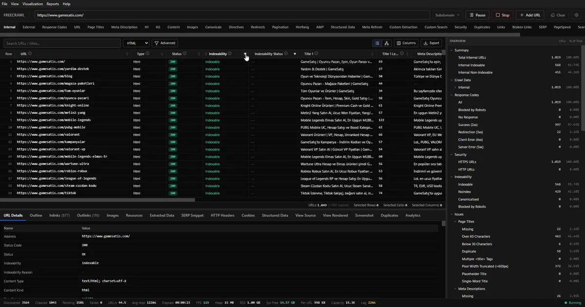
Task: Open the PageSpeed tab
Action: pos(562,27)
